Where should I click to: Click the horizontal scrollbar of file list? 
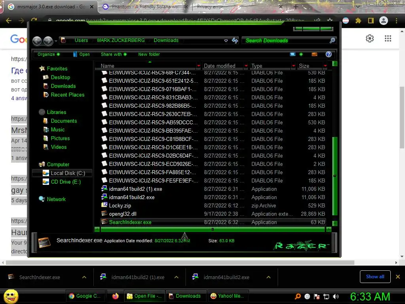[x=212, y=229]
